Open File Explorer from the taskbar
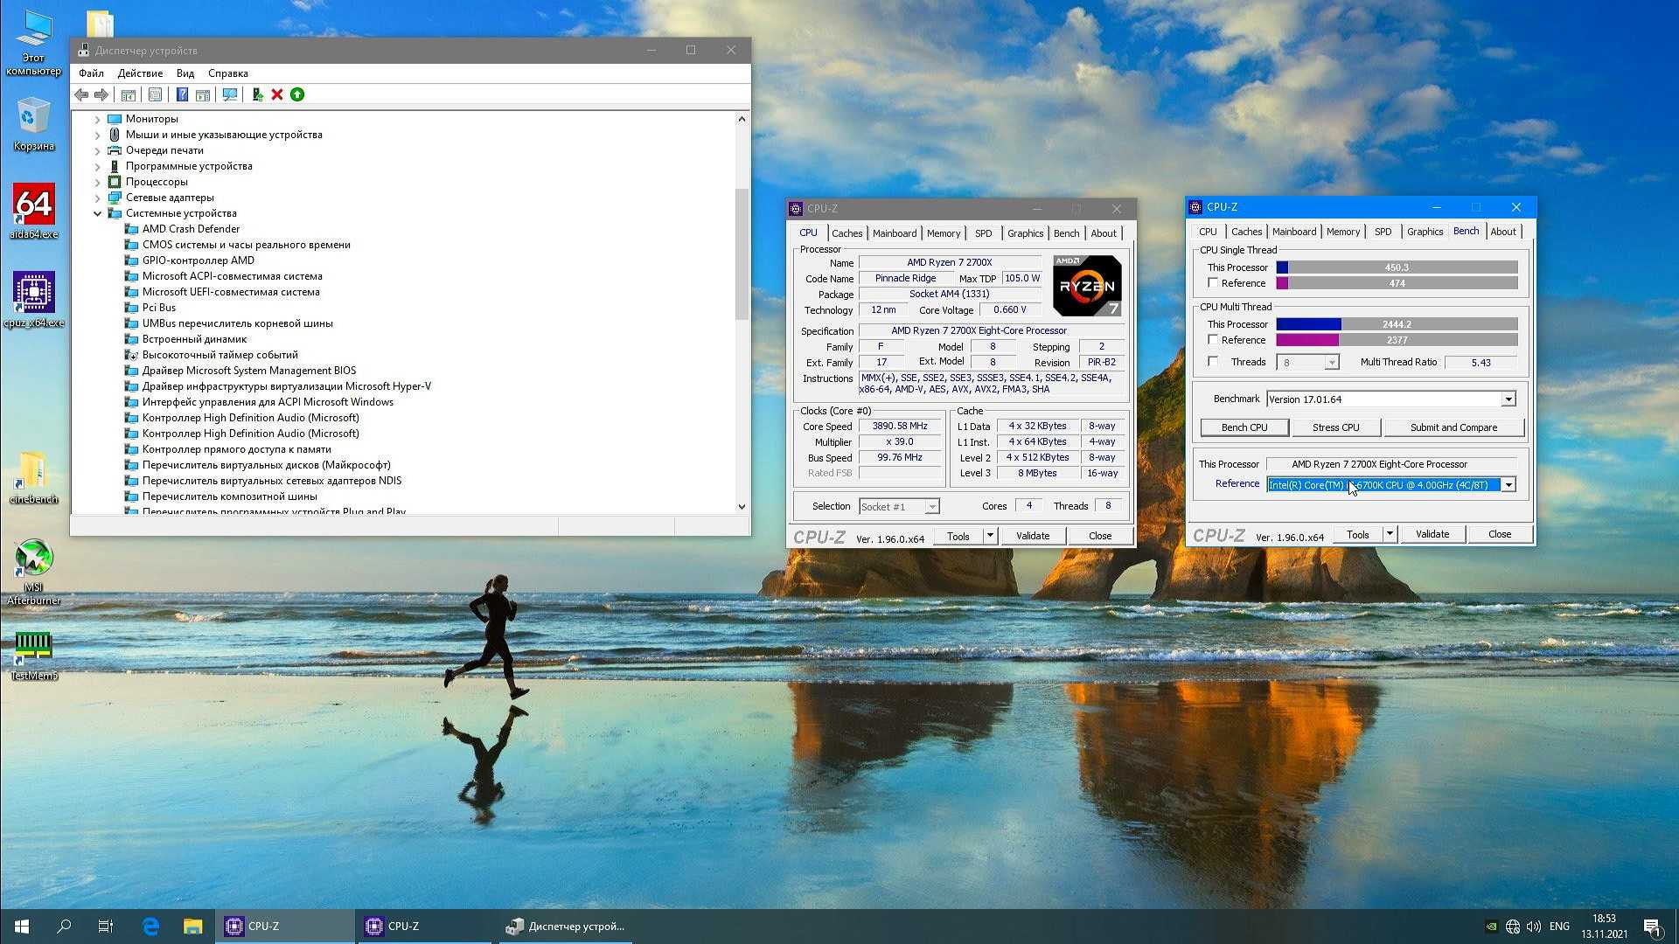 click(192, 926)
